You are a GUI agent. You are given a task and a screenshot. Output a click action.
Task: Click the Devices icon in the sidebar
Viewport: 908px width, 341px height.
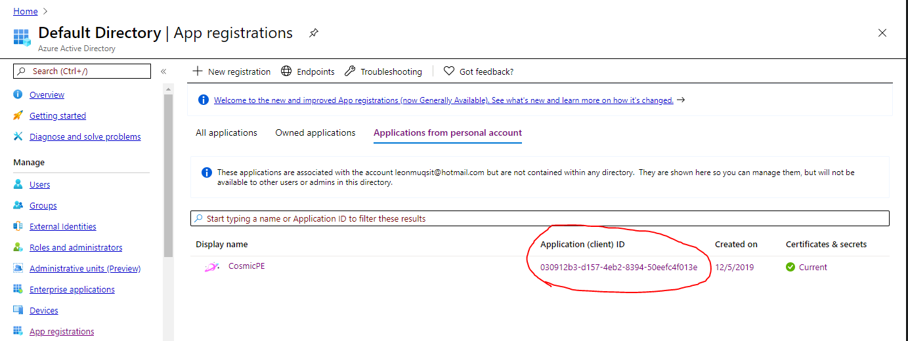(x=18, y=310)
